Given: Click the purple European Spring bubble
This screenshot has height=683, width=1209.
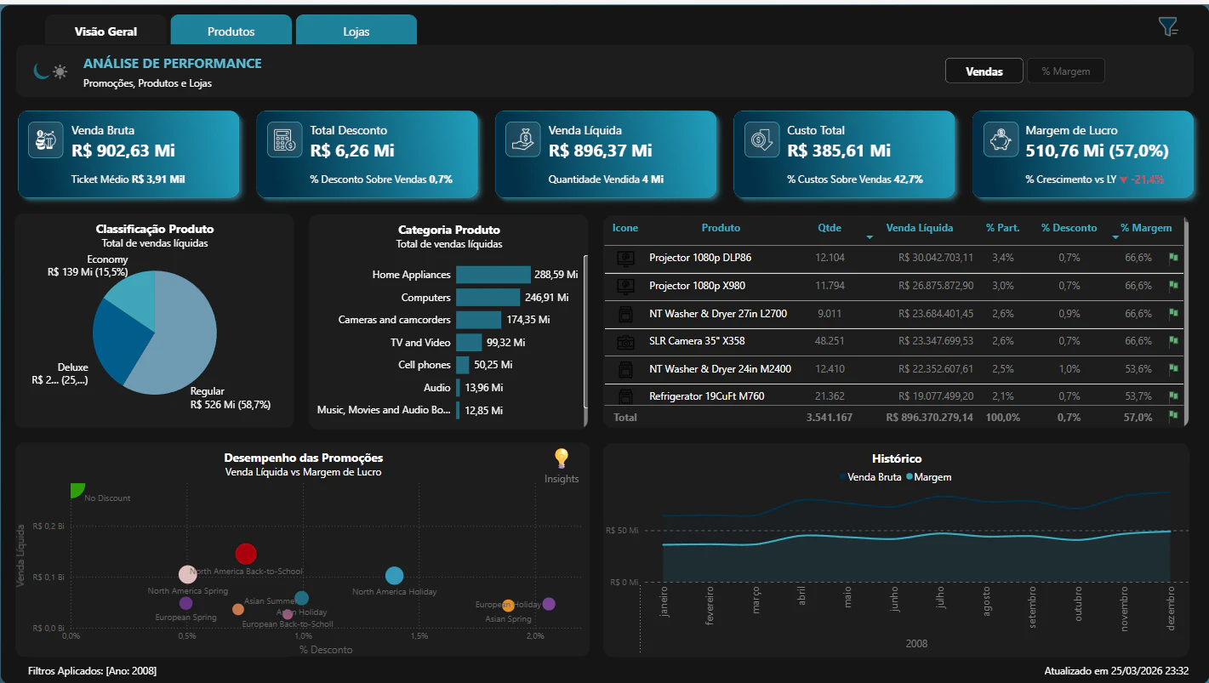Looking at the screenshot, I should point(186,604).
